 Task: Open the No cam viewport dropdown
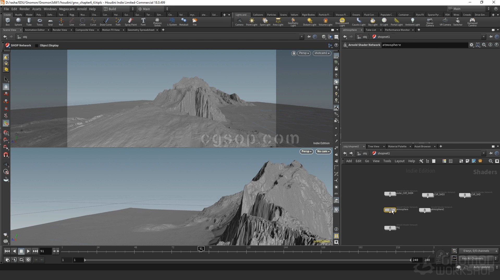323,151
